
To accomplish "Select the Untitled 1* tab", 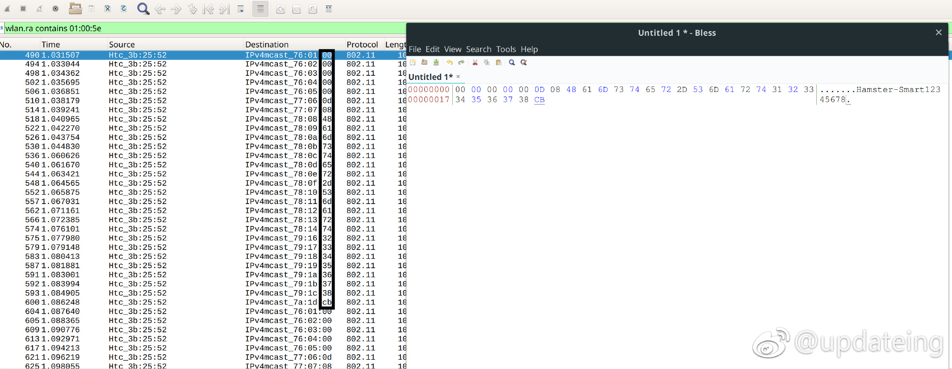I will point(430,77).
